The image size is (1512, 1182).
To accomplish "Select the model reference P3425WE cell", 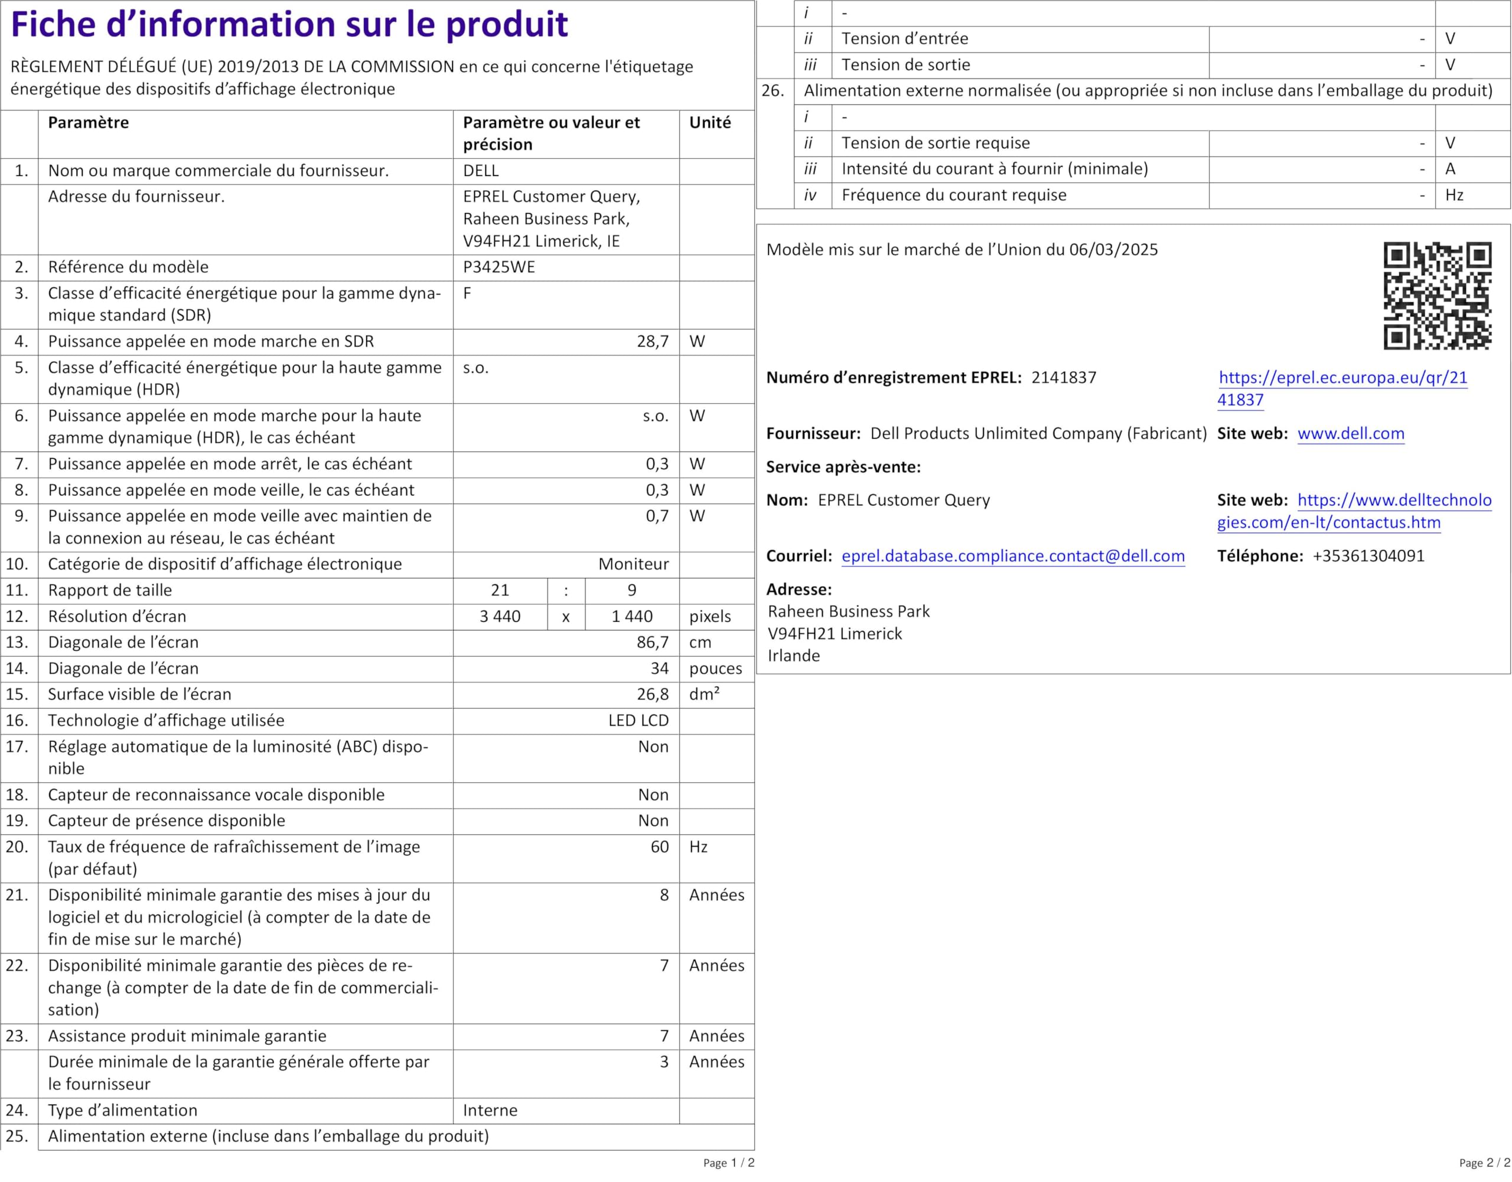I will tap(498, 267).
